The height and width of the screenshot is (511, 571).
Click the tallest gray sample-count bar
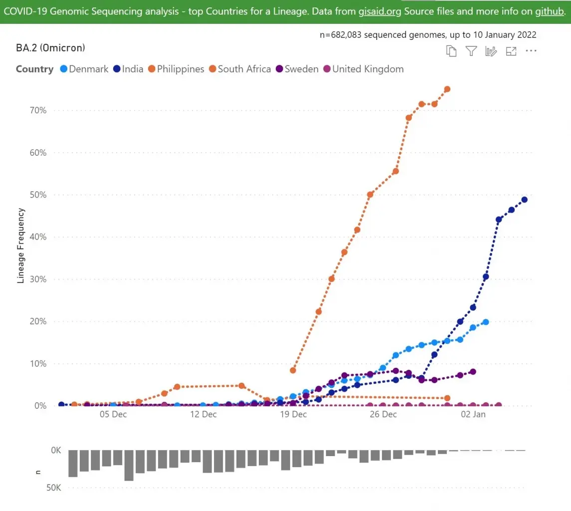tap(129, 466)
